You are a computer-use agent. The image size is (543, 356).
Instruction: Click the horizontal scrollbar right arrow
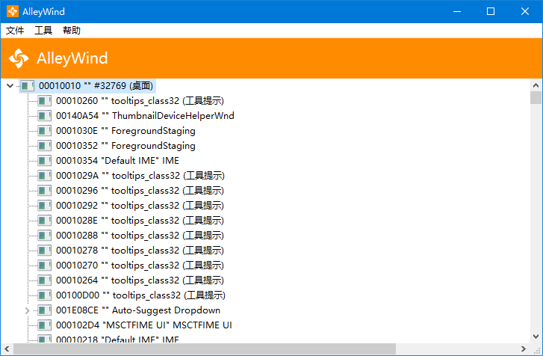pos(524,349)
